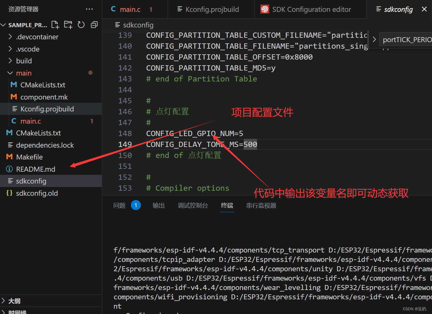
Task: Expand the hover widget arrow beside portTICK_PERIOD
Action: pyautogui.click(x=374, y=40)
